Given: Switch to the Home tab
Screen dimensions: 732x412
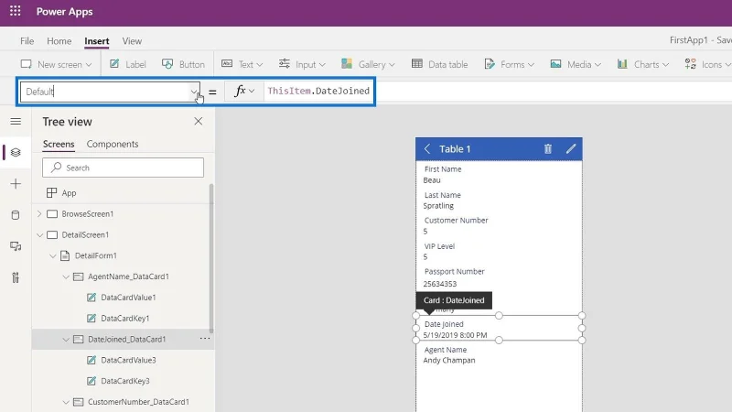Looking at the screenshot, I should point(59,41).
